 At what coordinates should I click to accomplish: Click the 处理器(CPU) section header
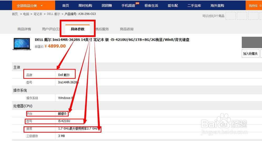(x=23, y=106)
